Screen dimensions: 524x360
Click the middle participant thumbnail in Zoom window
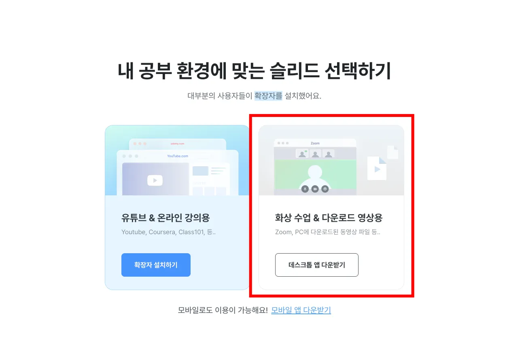pos(316,154)
